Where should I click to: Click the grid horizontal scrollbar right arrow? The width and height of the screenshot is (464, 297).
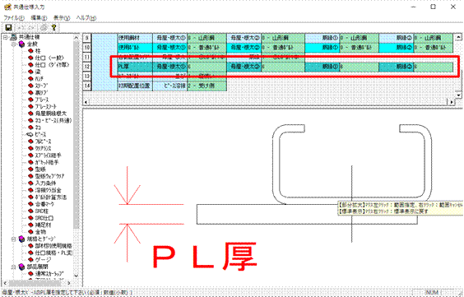pos(452,102)
